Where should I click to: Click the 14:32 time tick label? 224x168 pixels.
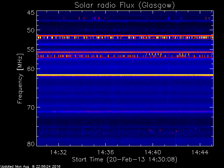pos(58,152)
